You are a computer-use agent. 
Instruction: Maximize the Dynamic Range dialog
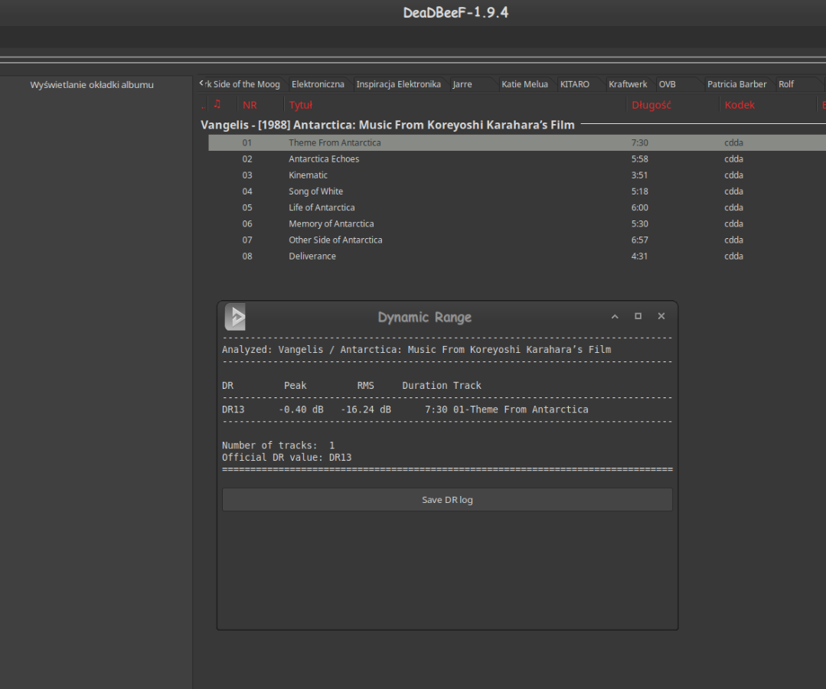point(638,316)
